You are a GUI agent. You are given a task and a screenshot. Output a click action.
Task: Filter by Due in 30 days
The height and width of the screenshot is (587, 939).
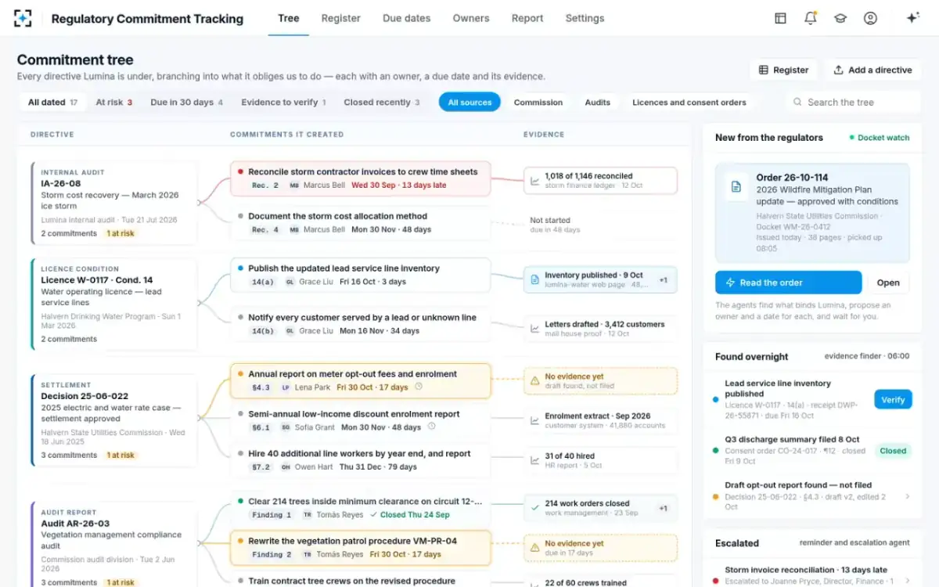pos(186,102)
